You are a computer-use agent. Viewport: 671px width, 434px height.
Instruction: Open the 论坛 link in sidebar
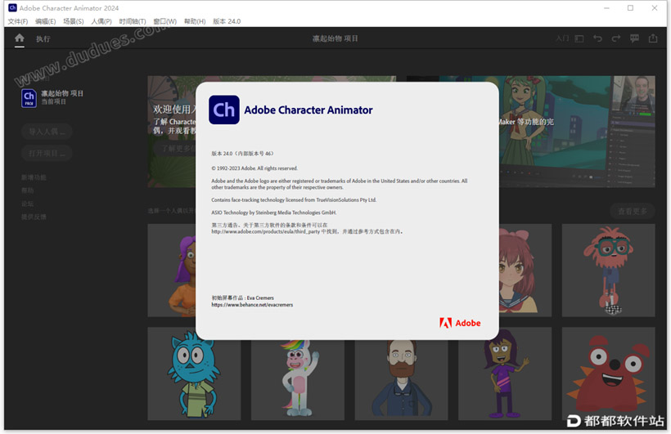pyautogui.click(x=27, y=204)
